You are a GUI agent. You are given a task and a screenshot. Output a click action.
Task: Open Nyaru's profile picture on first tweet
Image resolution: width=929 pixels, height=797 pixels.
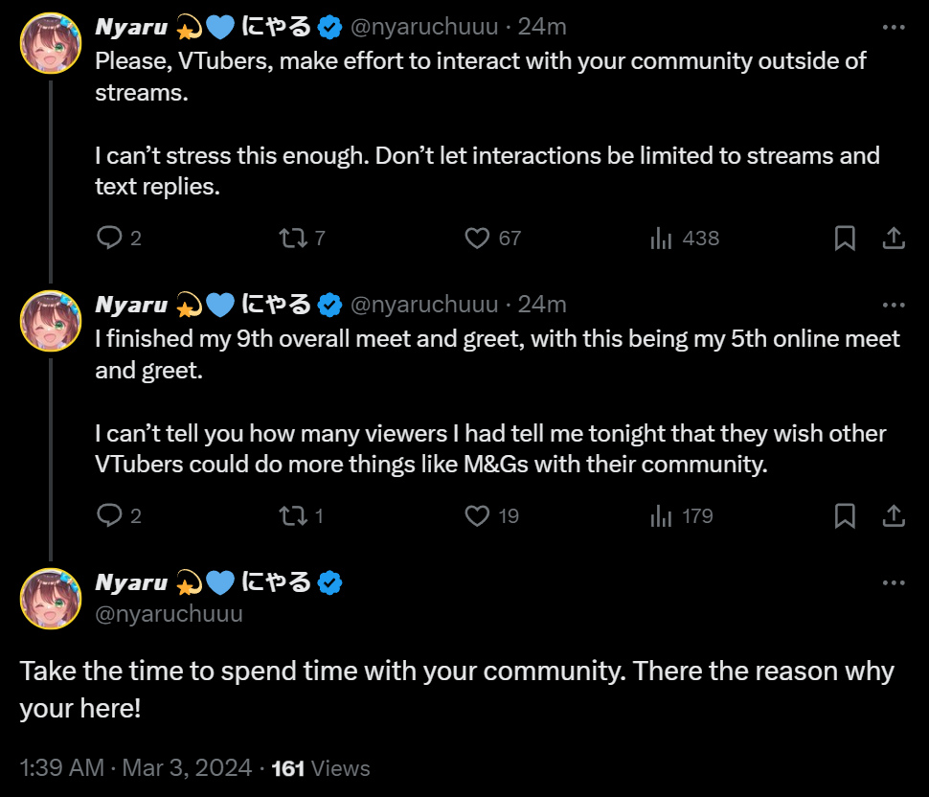coord(51,43)
